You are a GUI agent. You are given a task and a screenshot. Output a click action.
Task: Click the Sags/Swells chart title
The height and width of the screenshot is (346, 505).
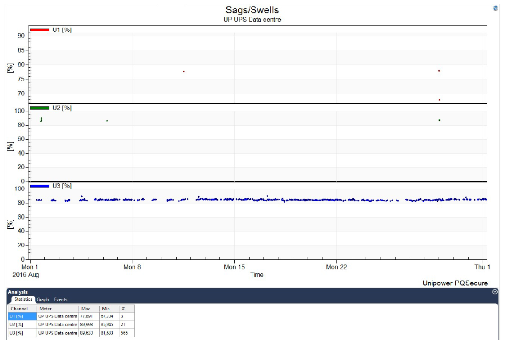[x=252, y=10]
